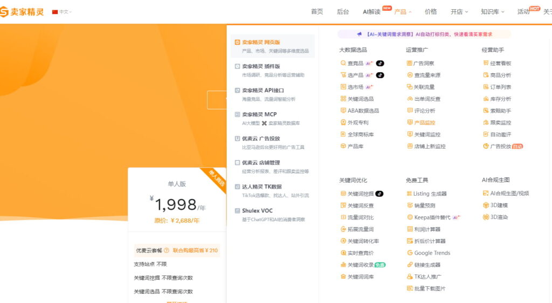Open the 价格 page
The image size is (552, 303).
click(431, 12)
